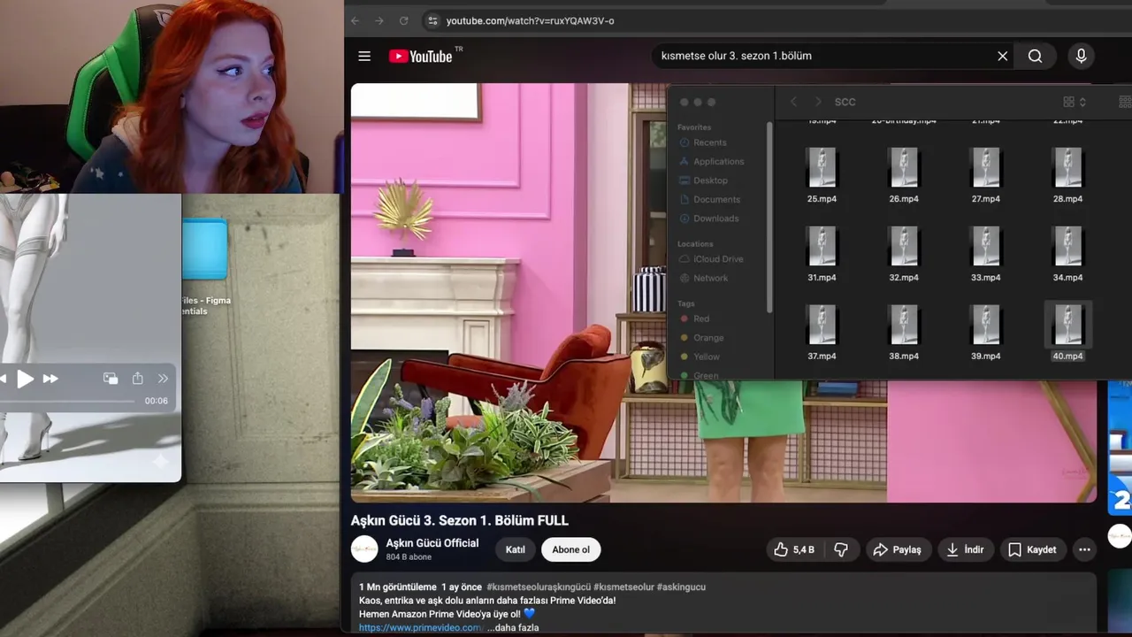Subscribe with Abone ol button
Viewport: 1132px width, 637px height.
click(570, 549)
